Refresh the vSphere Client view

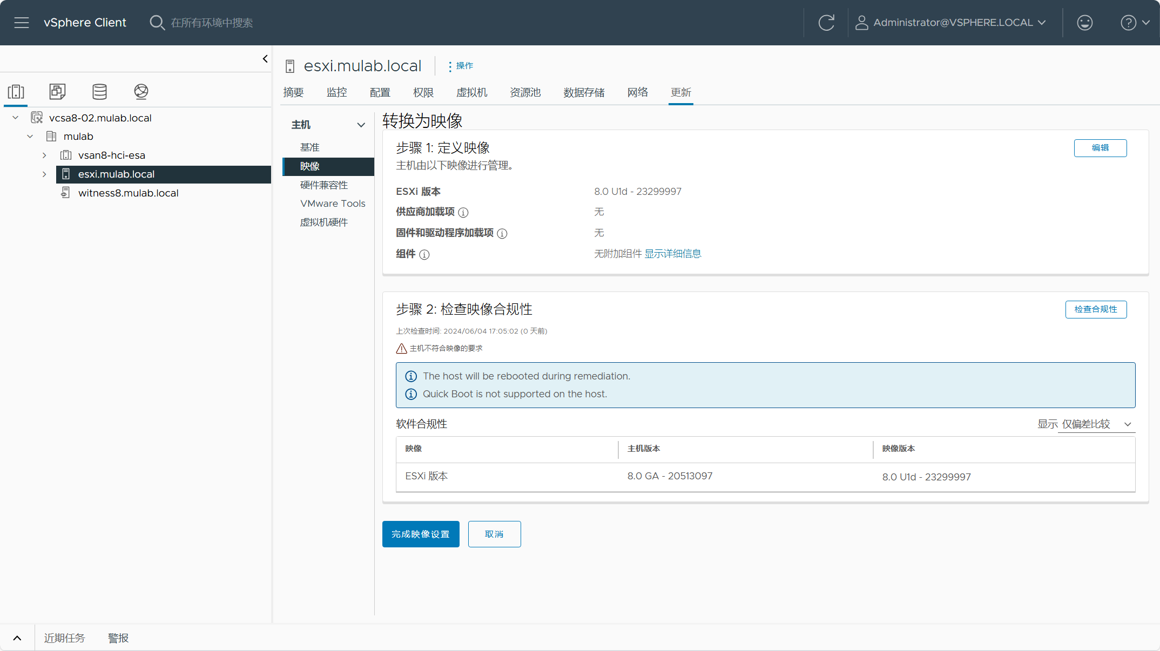coord(826,23)
